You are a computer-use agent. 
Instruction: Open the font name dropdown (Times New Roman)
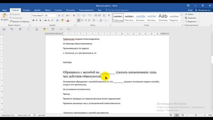pyautogui.click(x=44, y=16)
